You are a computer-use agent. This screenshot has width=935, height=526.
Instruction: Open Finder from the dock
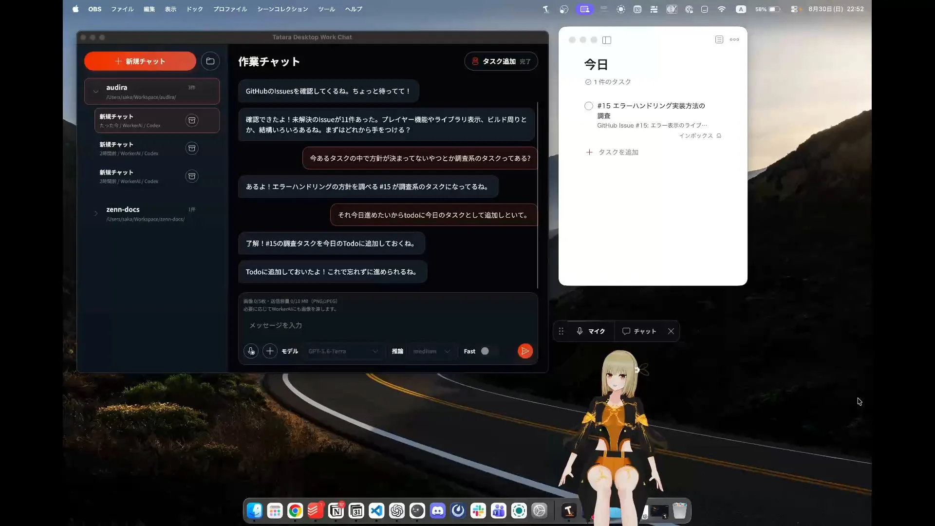255,511
